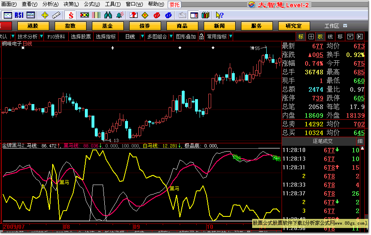Open dropdown arrow next to 常用指标
The width and height of the screenshot is (371, 235).
pos(231,37)
